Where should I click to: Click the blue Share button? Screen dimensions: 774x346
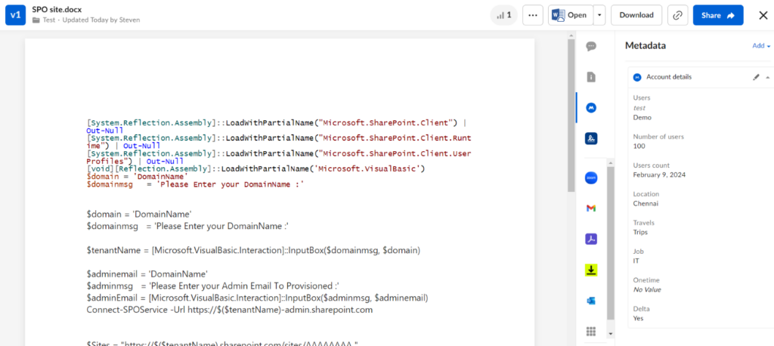718,15
